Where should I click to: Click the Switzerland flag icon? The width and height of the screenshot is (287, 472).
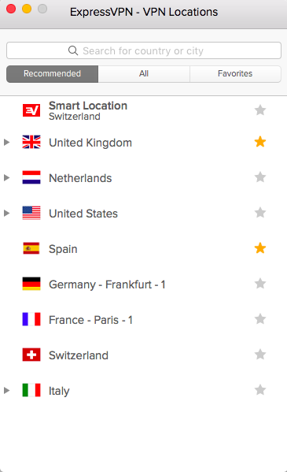pyautogui.click(x=31, y=355)
